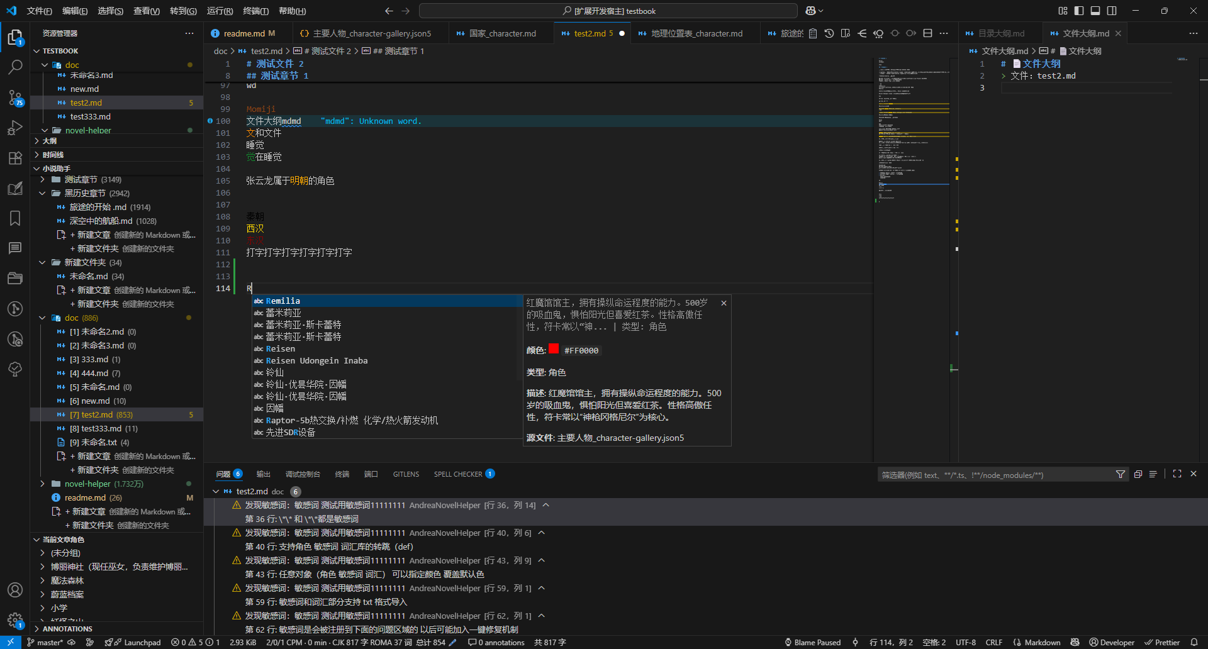The height and width of the screenshot is (649, 1208).
Task: Collapse all problems in the panel
Action: tap(1138, 474)
